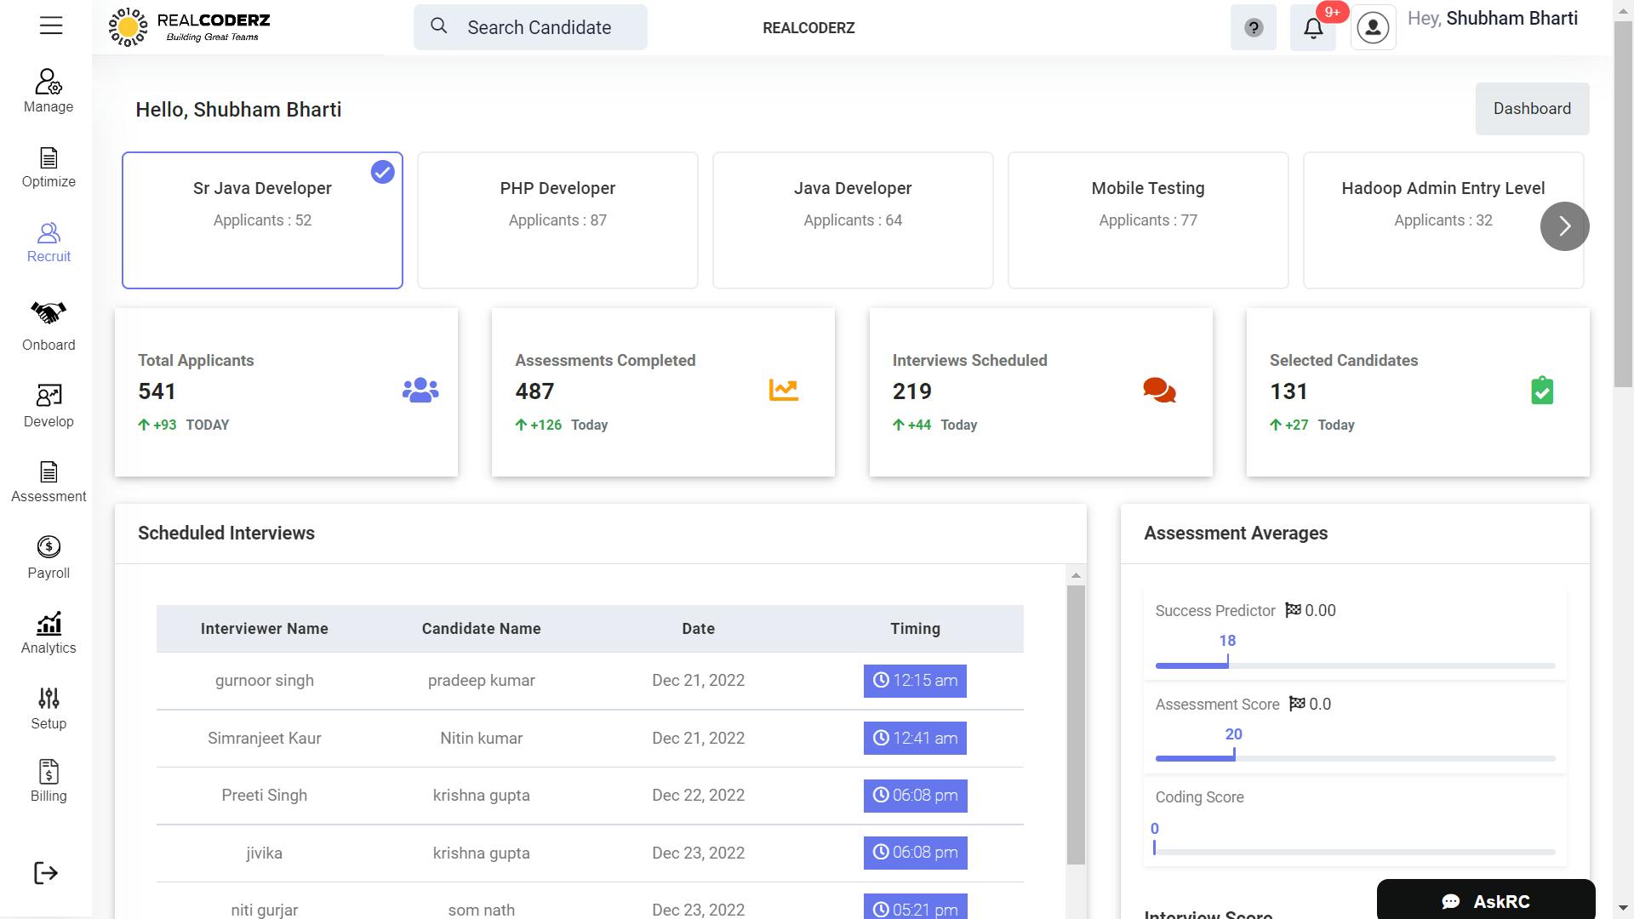Open the Manage sidebar icon
The height and width of the screenshot is (919, 1634).
click(49, 82)
